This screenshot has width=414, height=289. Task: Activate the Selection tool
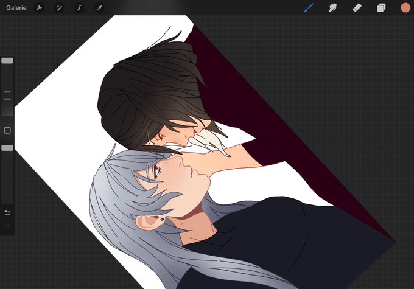pyautogui.click(x=79, y=8)
